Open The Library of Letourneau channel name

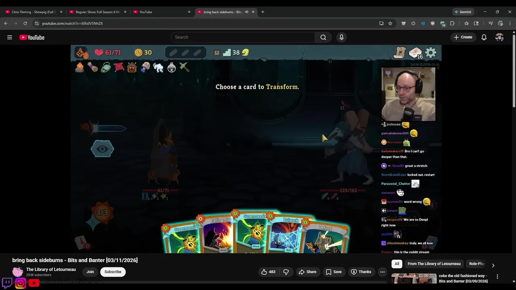51,269
